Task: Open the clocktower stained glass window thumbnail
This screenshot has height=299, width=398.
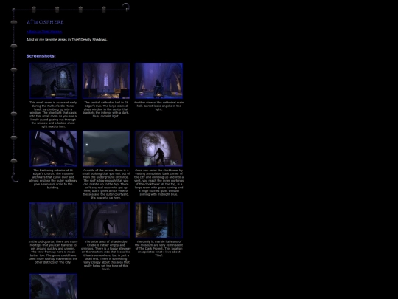Action: coord(158,148)
